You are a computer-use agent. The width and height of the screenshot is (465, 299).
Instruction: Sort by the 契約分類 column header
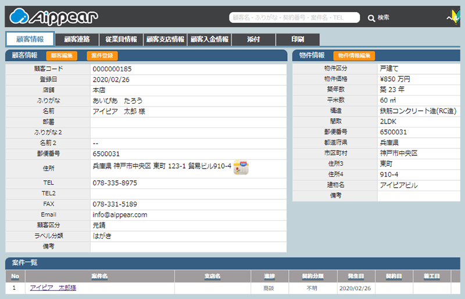pos(312,276)
